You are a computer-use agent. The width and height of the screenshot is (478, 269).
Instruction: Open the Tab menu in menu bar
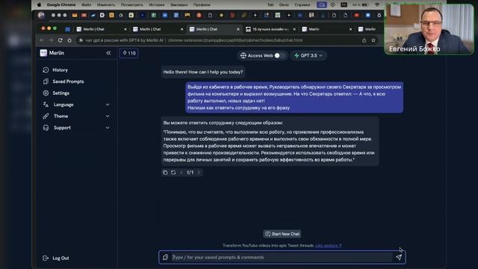pos(270,4)
